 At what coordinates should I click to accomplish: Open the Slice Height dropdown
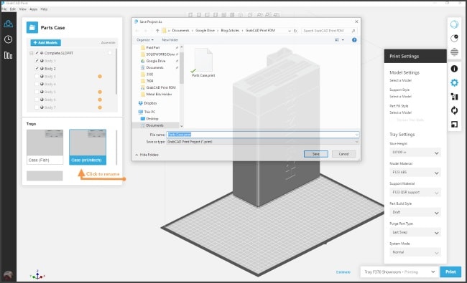coord(415,153)
